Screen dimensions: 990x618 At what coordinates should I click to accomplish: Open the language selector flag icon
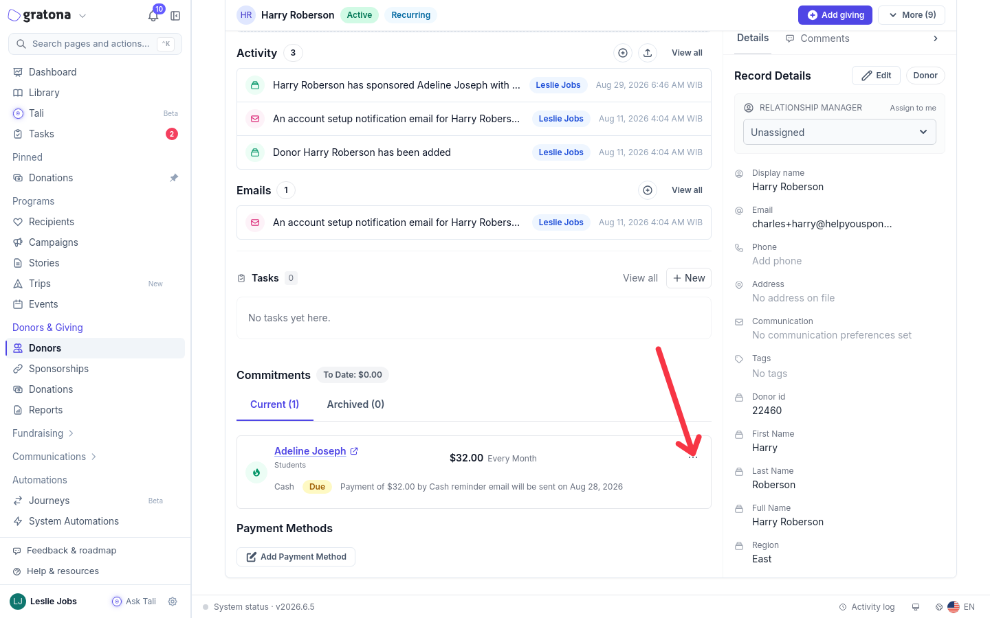tap(954, 607)
